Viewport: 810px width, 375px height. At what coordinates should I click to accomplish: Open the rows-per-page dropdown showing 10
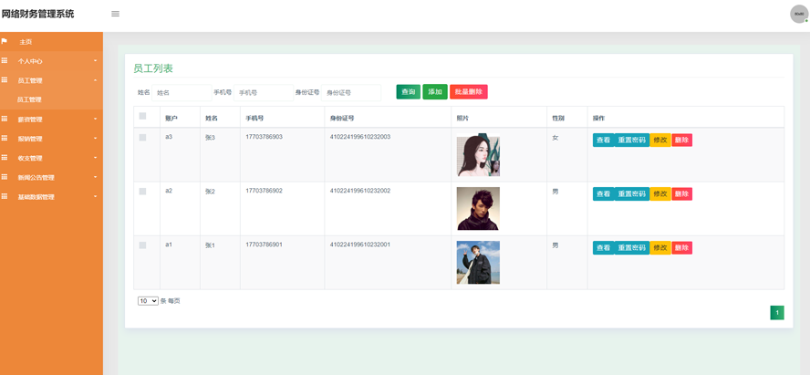pos(148,301)
